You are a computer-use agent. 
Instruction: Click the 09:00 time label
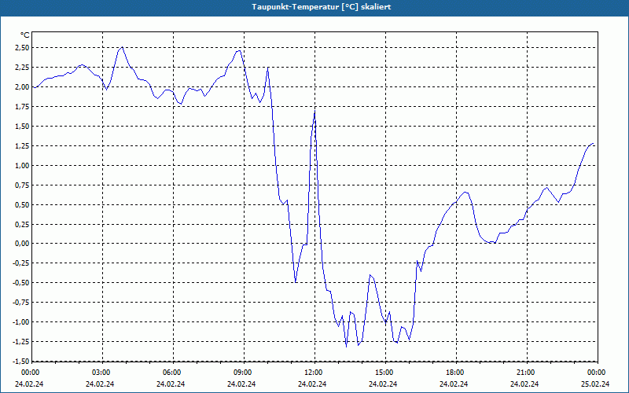243,373
